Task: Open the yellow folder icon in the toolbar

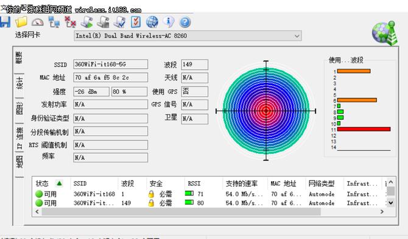Action: [21, 22]
